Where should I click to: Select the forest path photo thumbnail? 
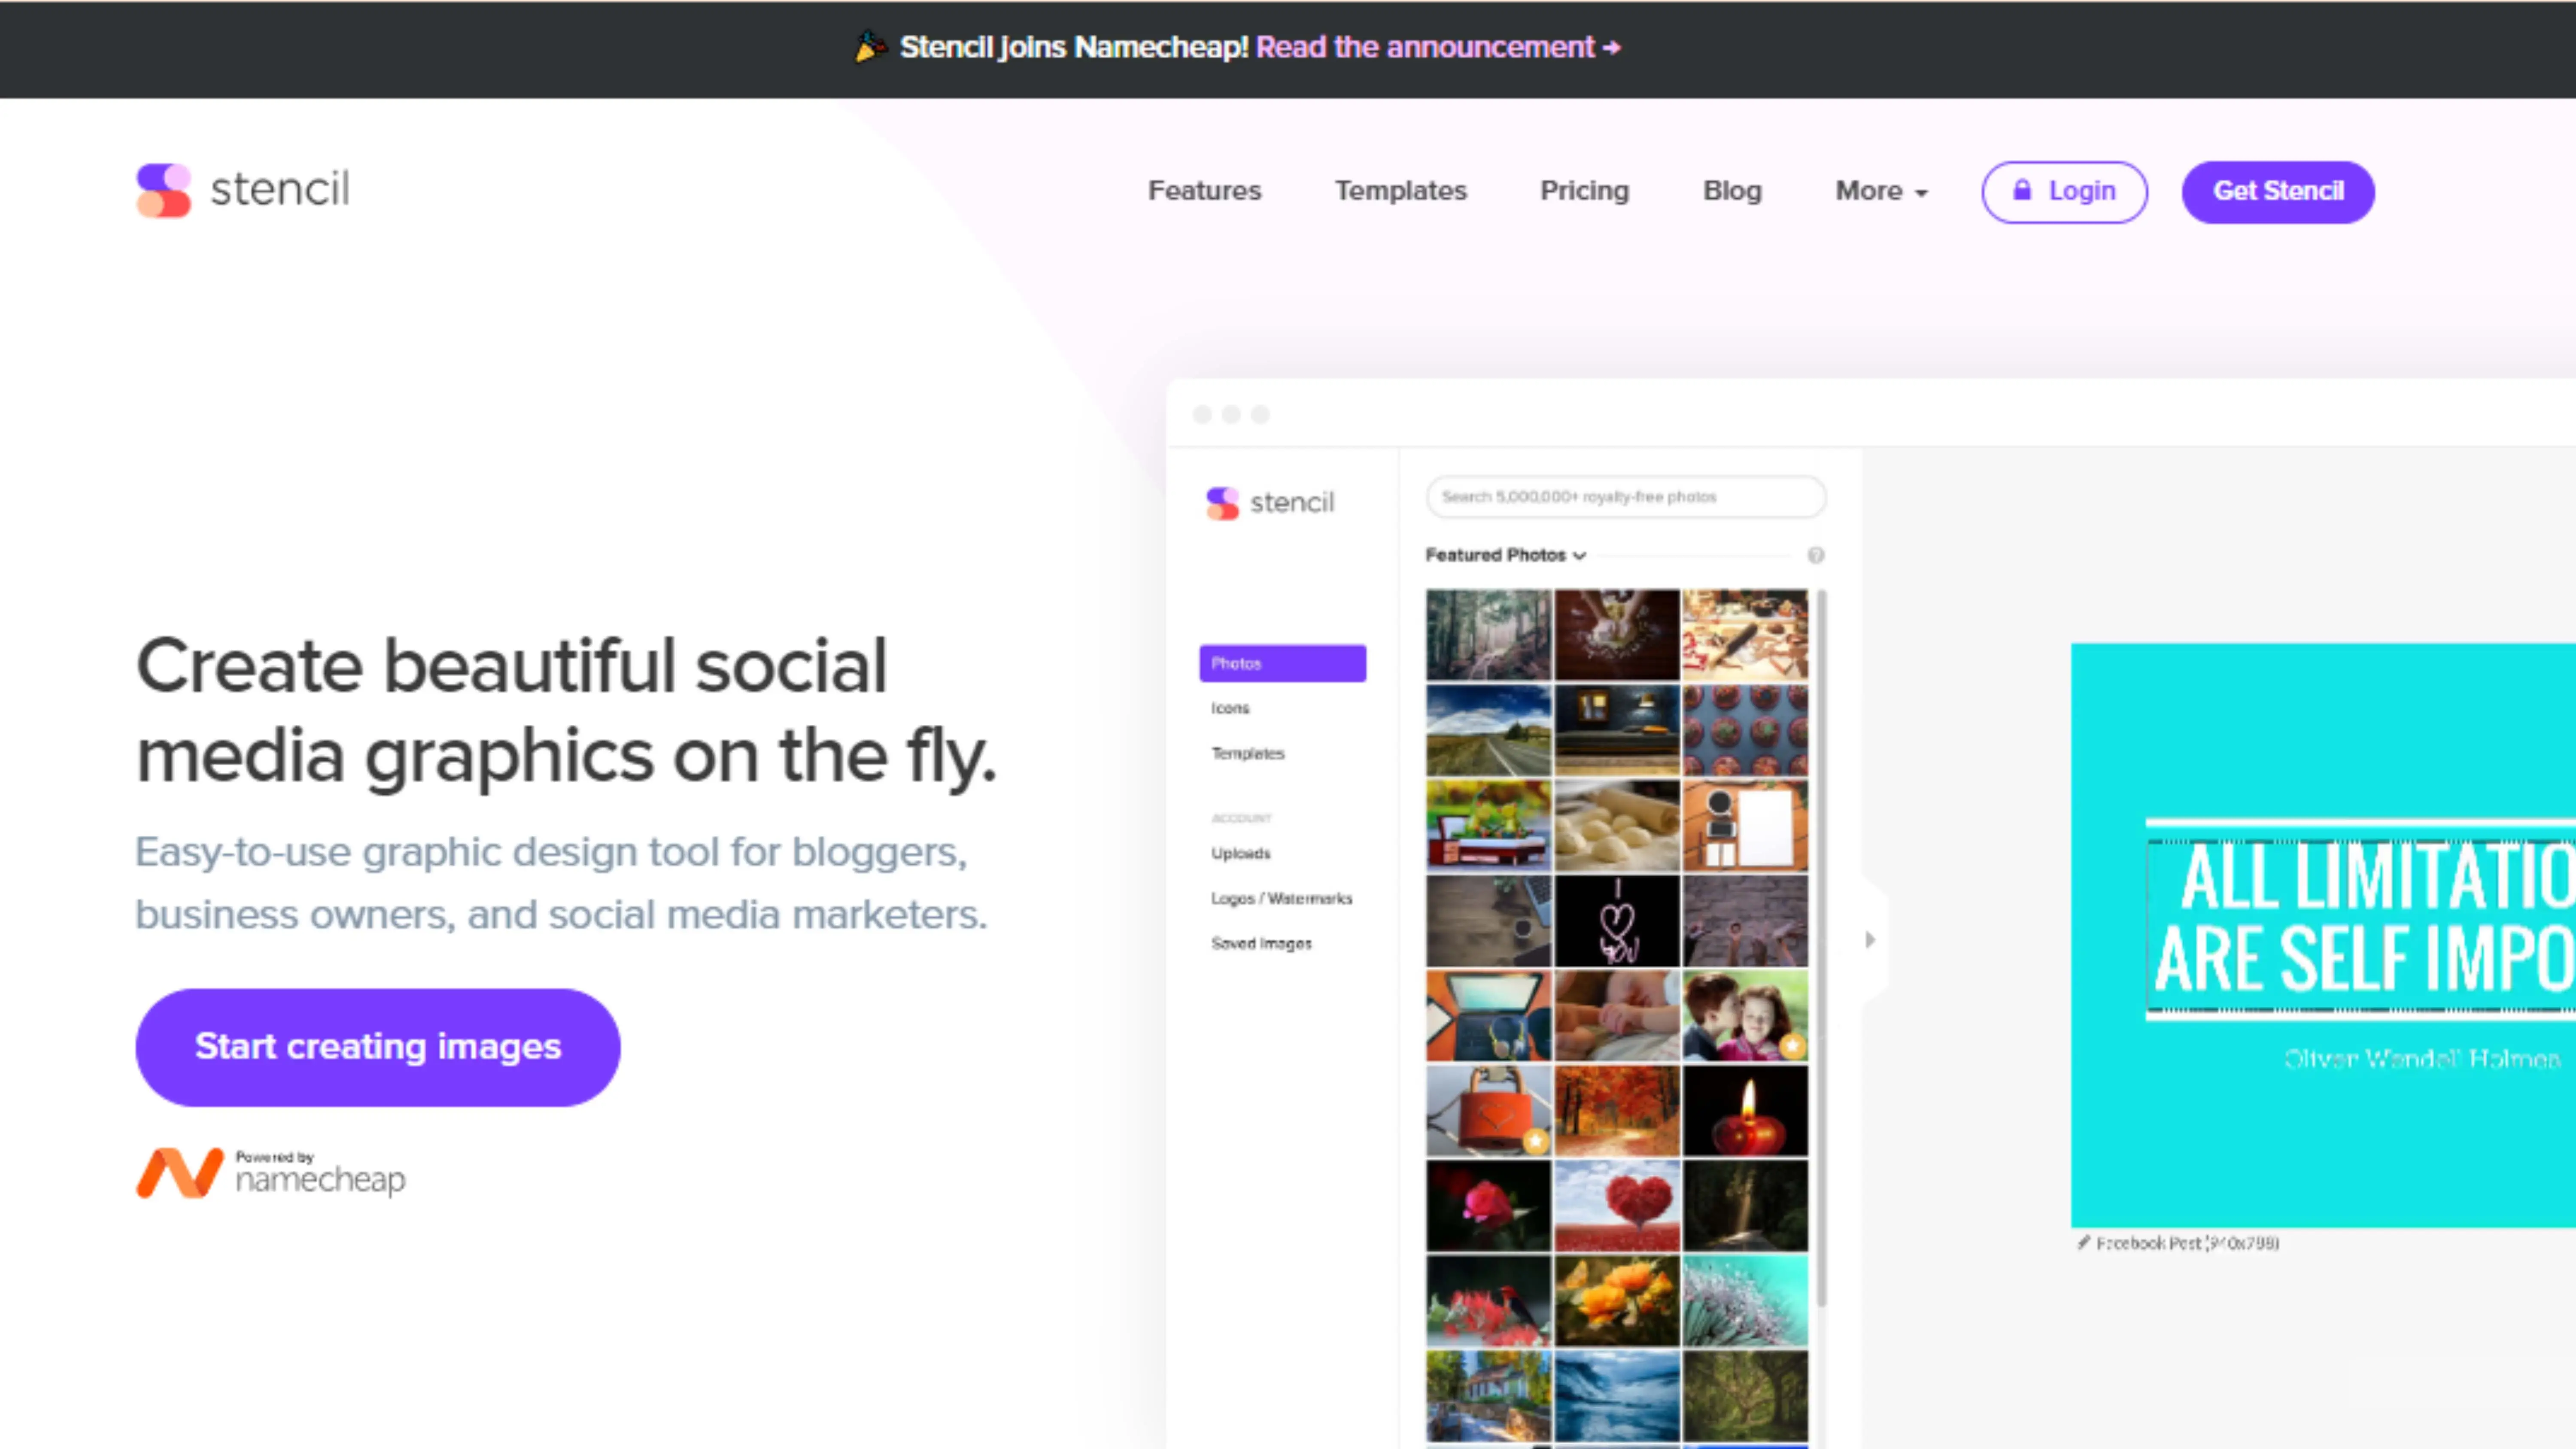click(x=1488, y=635)
